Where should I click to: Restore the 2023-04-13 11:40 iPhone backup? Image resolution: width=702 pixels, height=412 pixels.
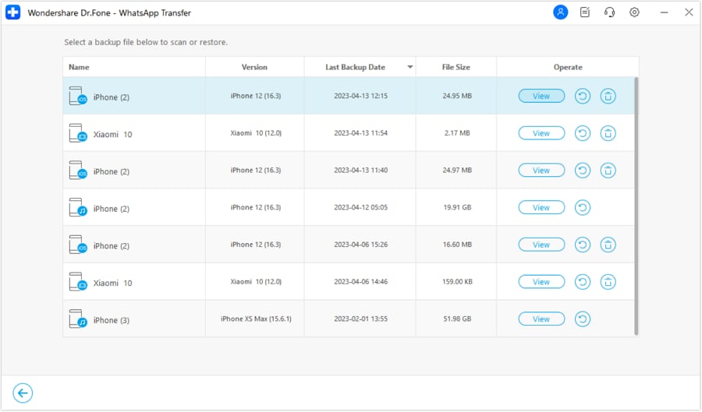[x=582, y=171]
